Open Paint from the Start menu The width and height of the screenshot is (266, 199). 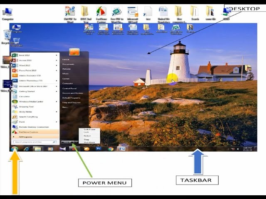click(35, 122)
